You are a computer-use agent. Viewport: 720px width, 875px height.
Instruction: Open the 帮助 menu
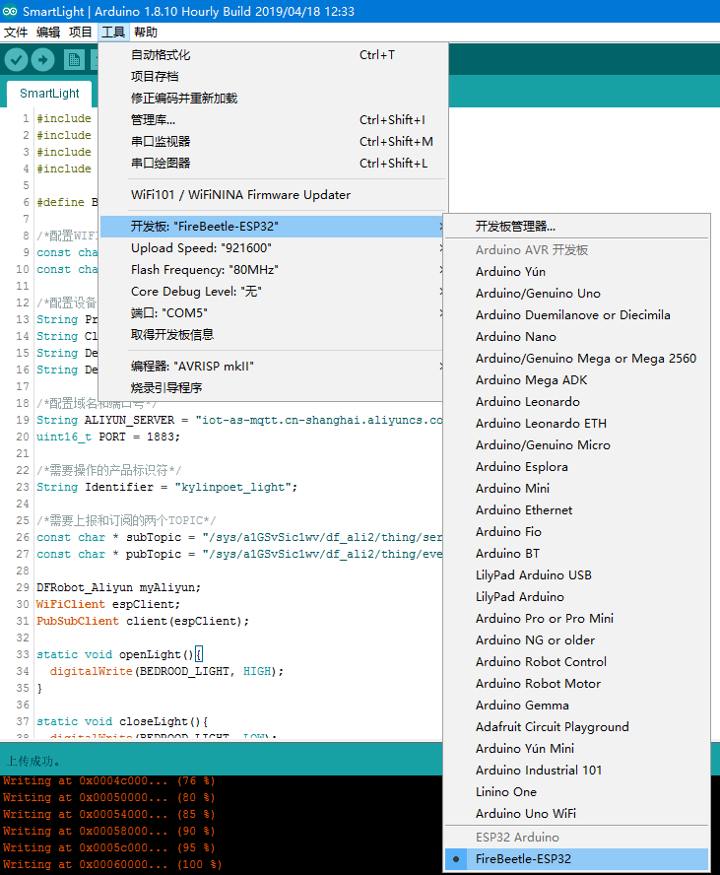(x=146, y=33)
